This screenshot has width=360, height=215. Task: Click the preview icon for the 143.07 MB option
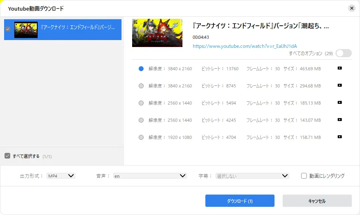tap(340, 120)
